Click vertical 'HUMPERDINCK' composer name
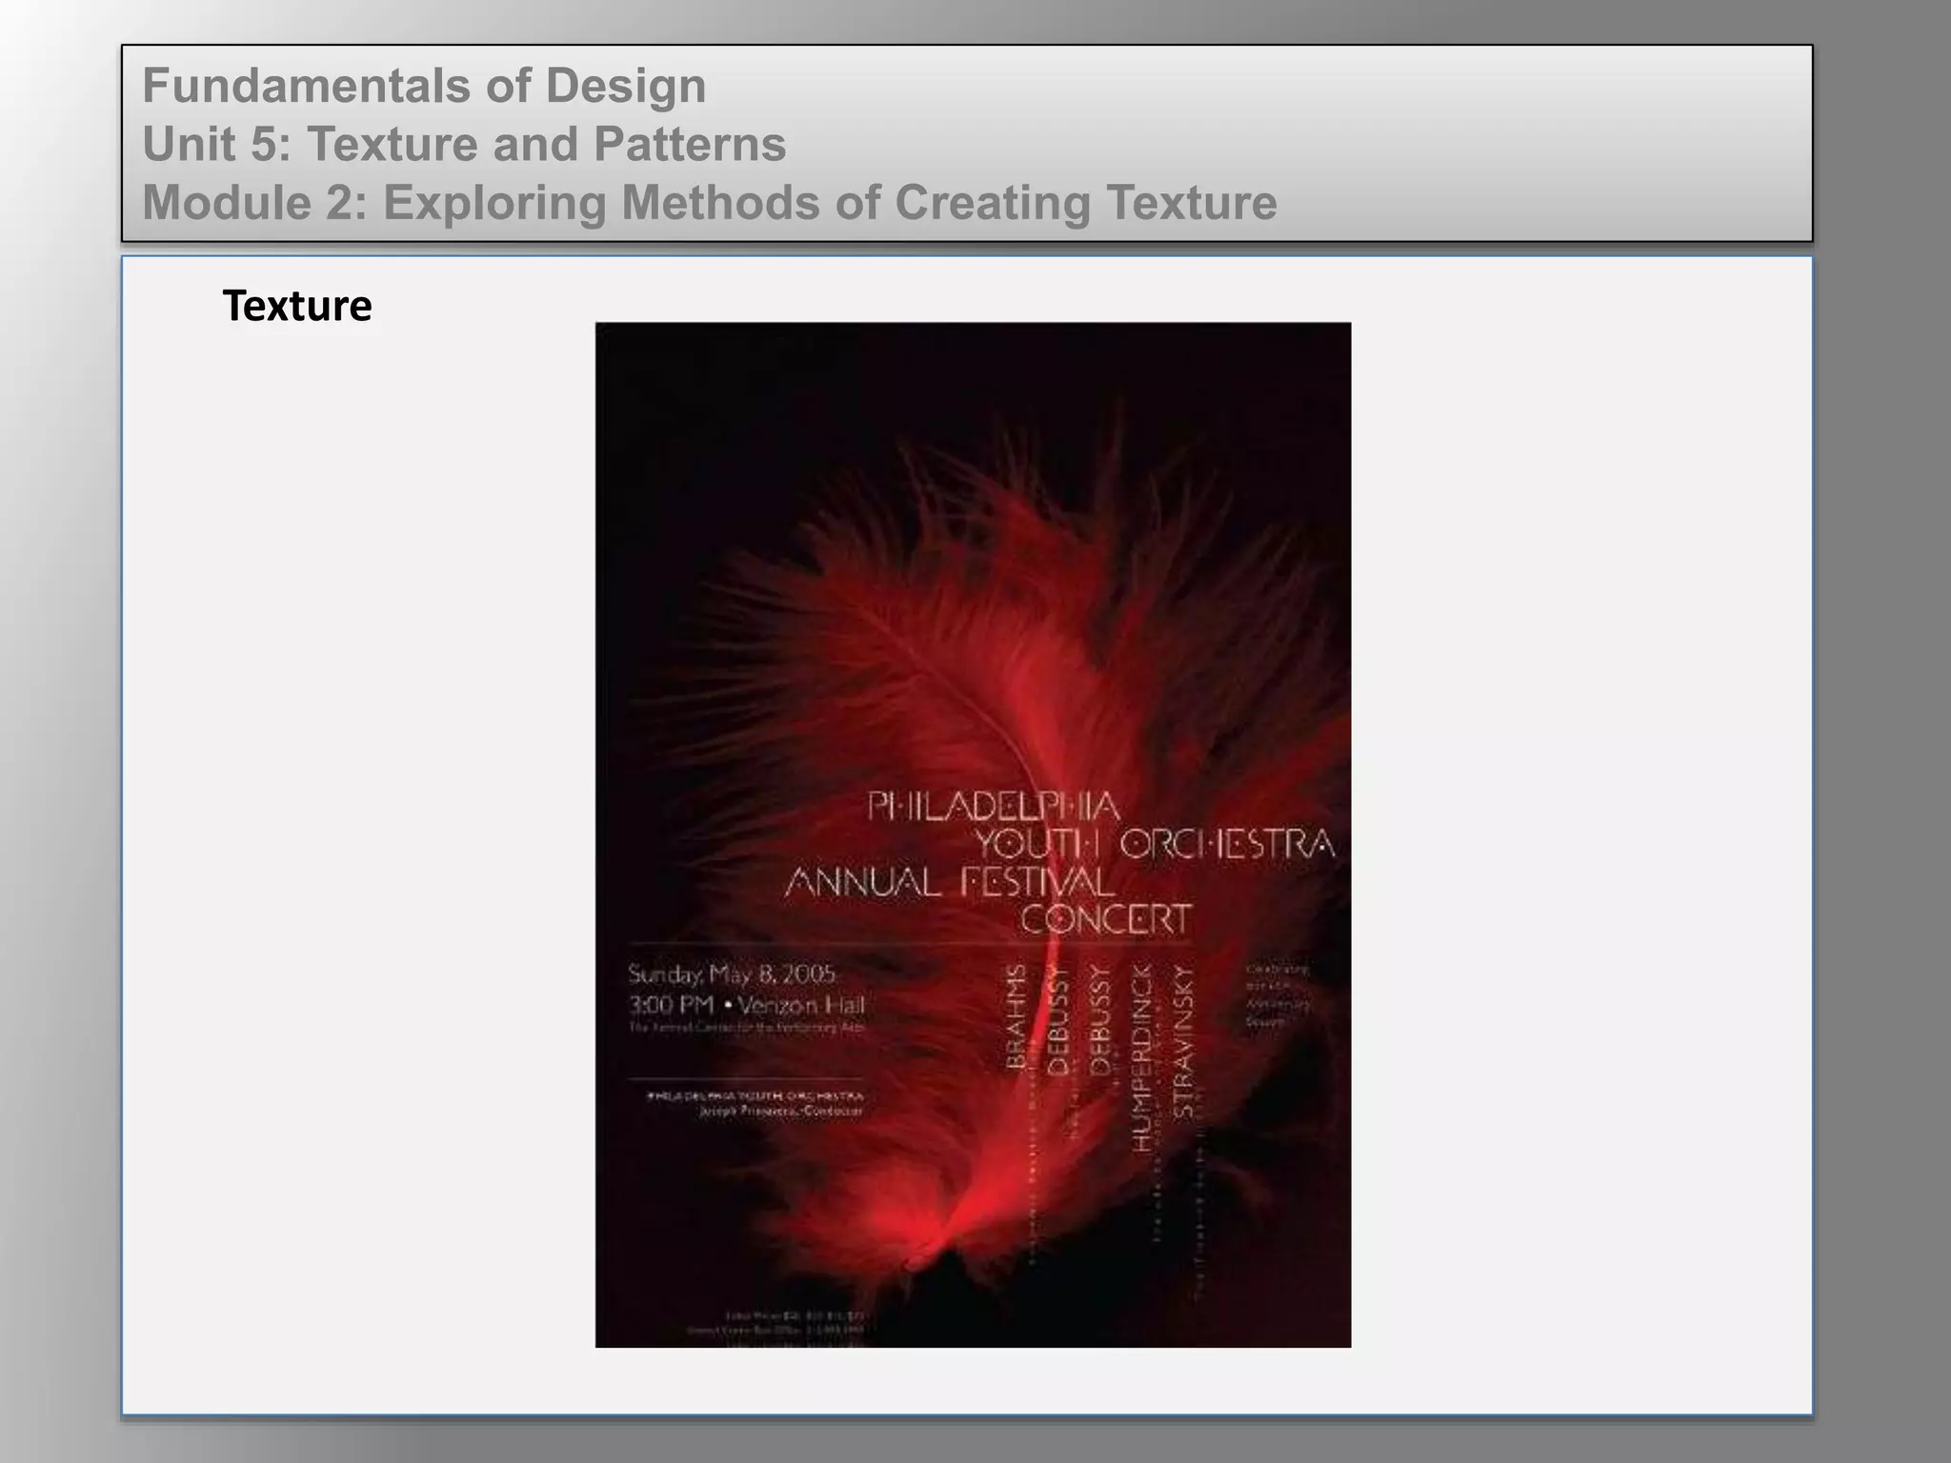1951x1463 pixels. 1142,1058
